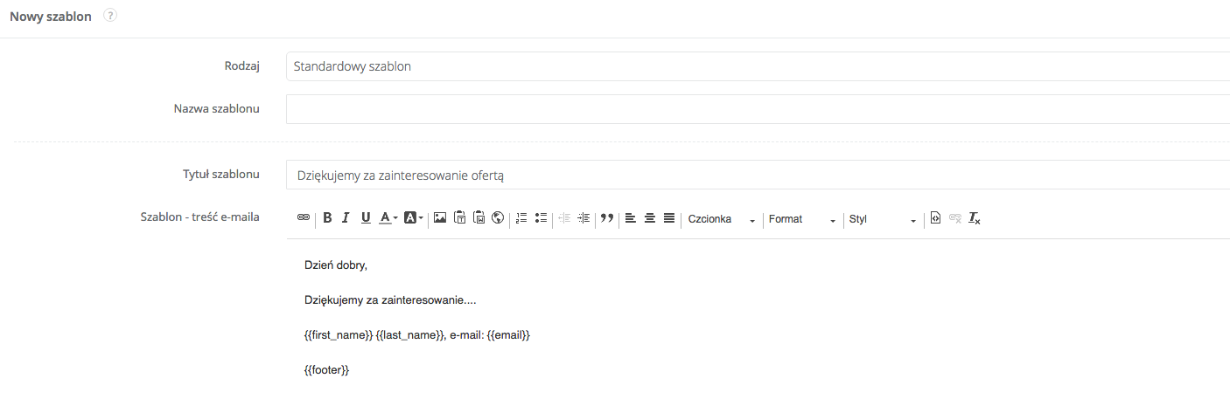Insert an image into the template
1230x406 pixels.
[440, 218]
